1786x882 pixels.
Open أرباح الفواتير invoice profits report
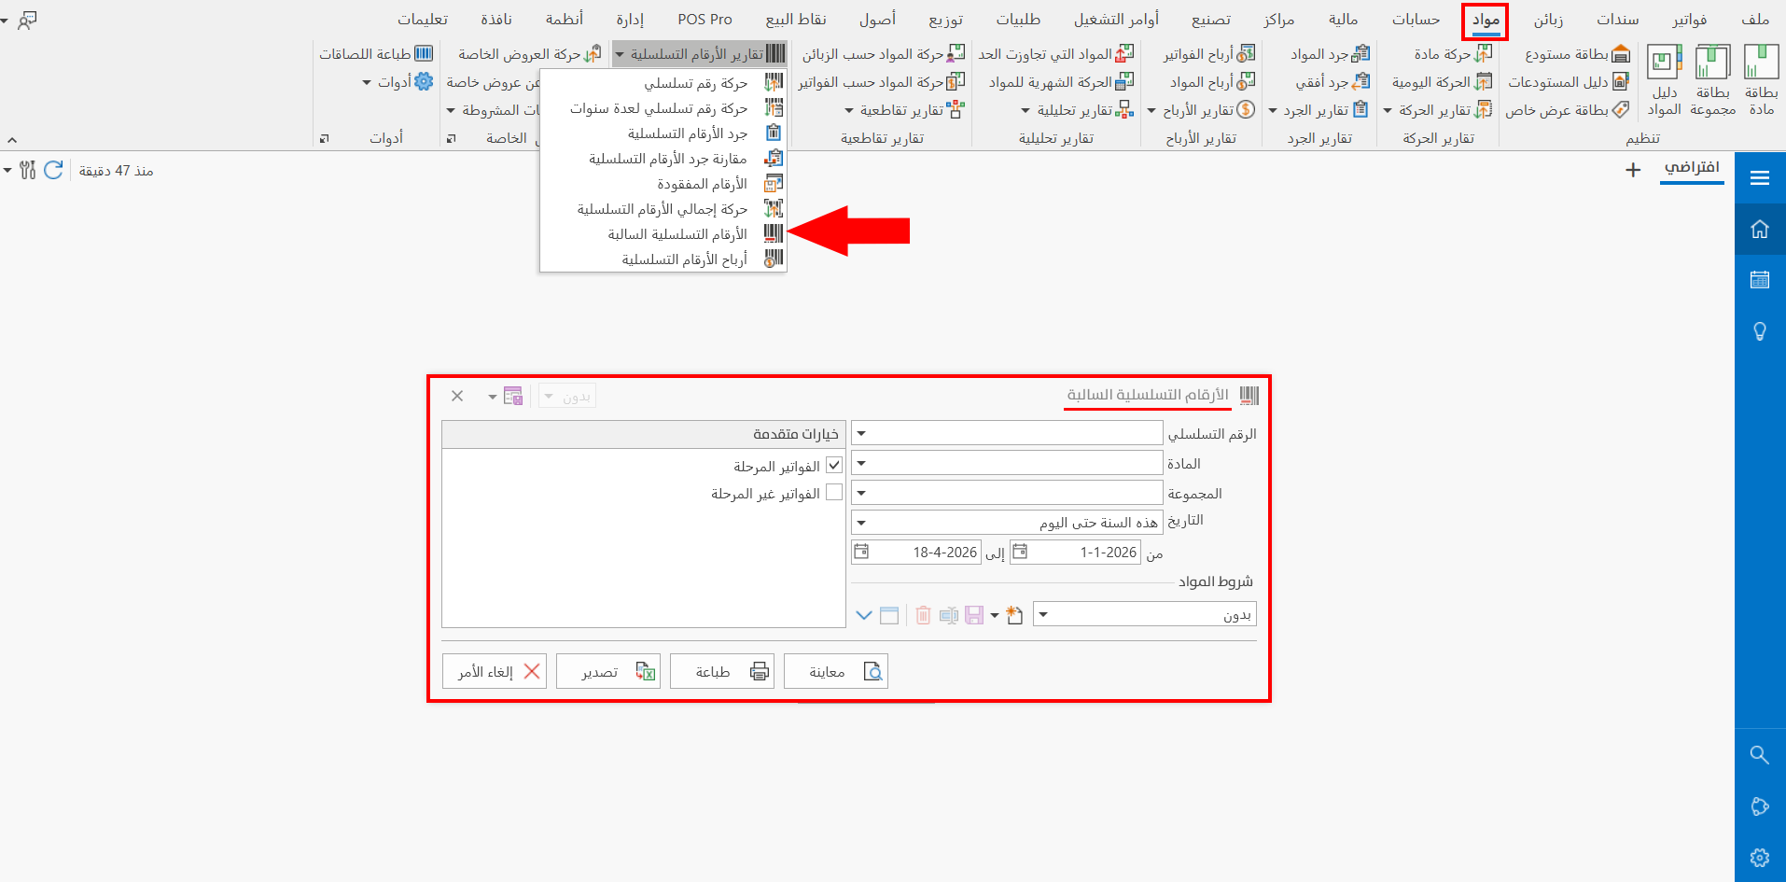point(1208,54)
